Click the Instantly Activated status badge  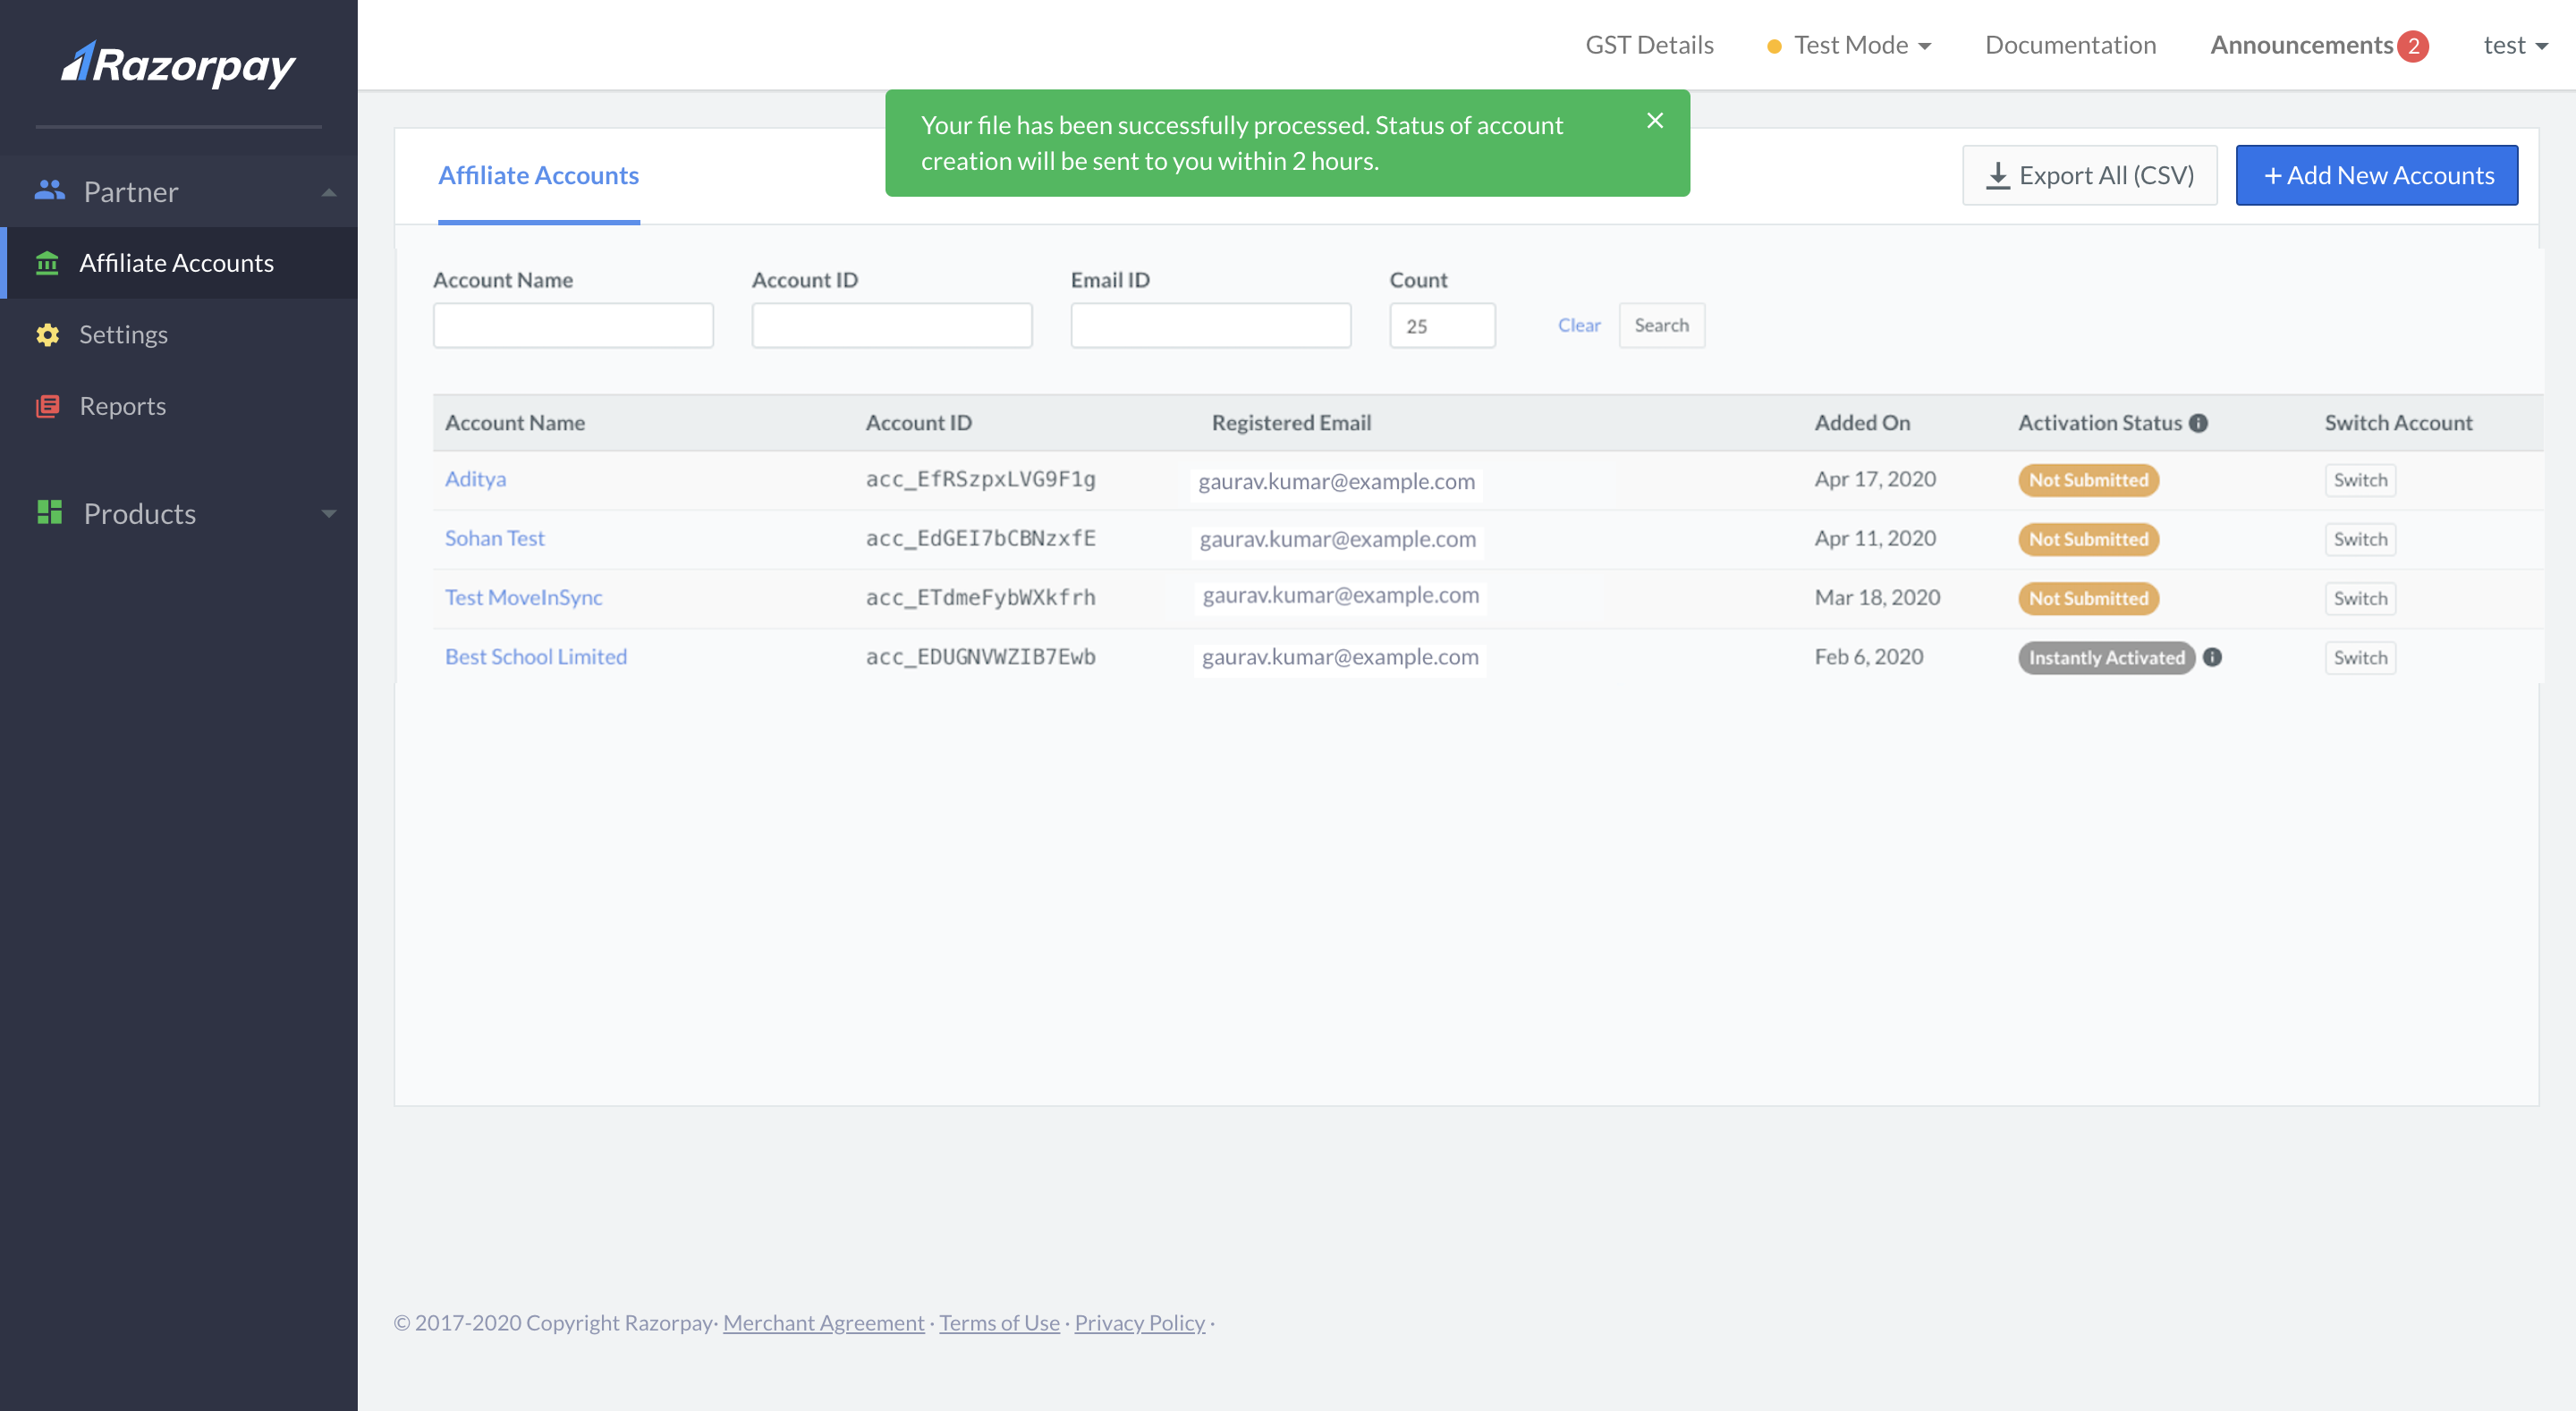coord(2106,657)
